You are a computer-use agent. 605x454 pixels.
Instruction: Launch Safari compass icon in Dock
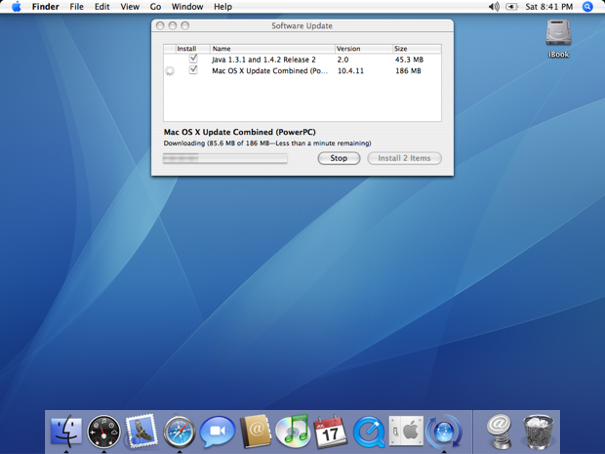pos(179,432)
